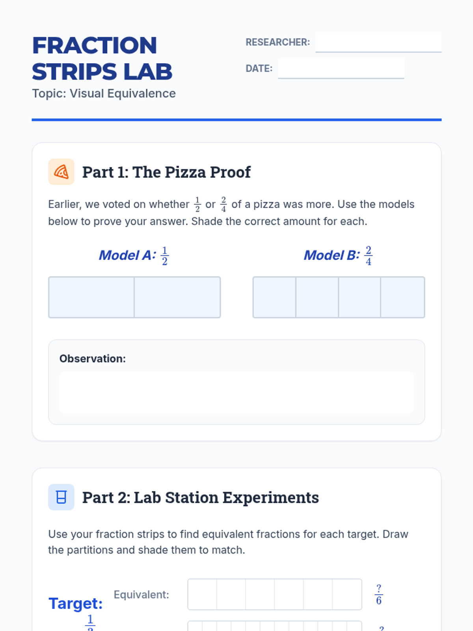Image resolution: width=473 pixels, height=631 pixels.
Task: Click the ?/6 fraction answer label
Action: coord(379,594)
